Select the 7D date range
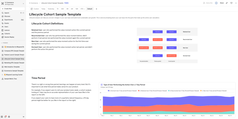The width and height of the screenshot is (238, 119). tap(58, 9)
